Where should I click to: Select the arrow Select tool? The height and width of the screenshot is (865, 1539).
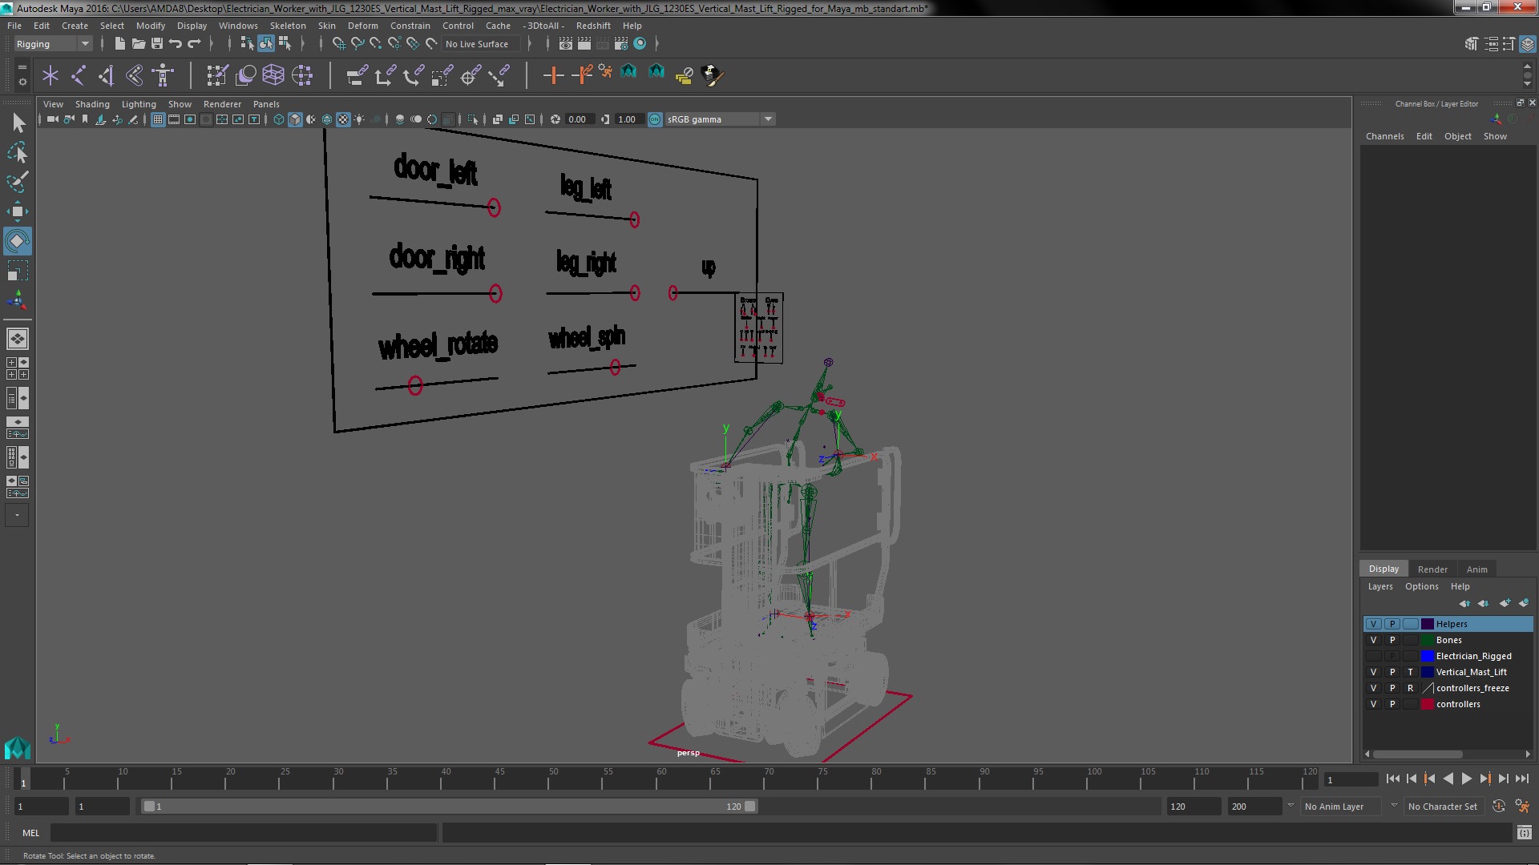18,123
